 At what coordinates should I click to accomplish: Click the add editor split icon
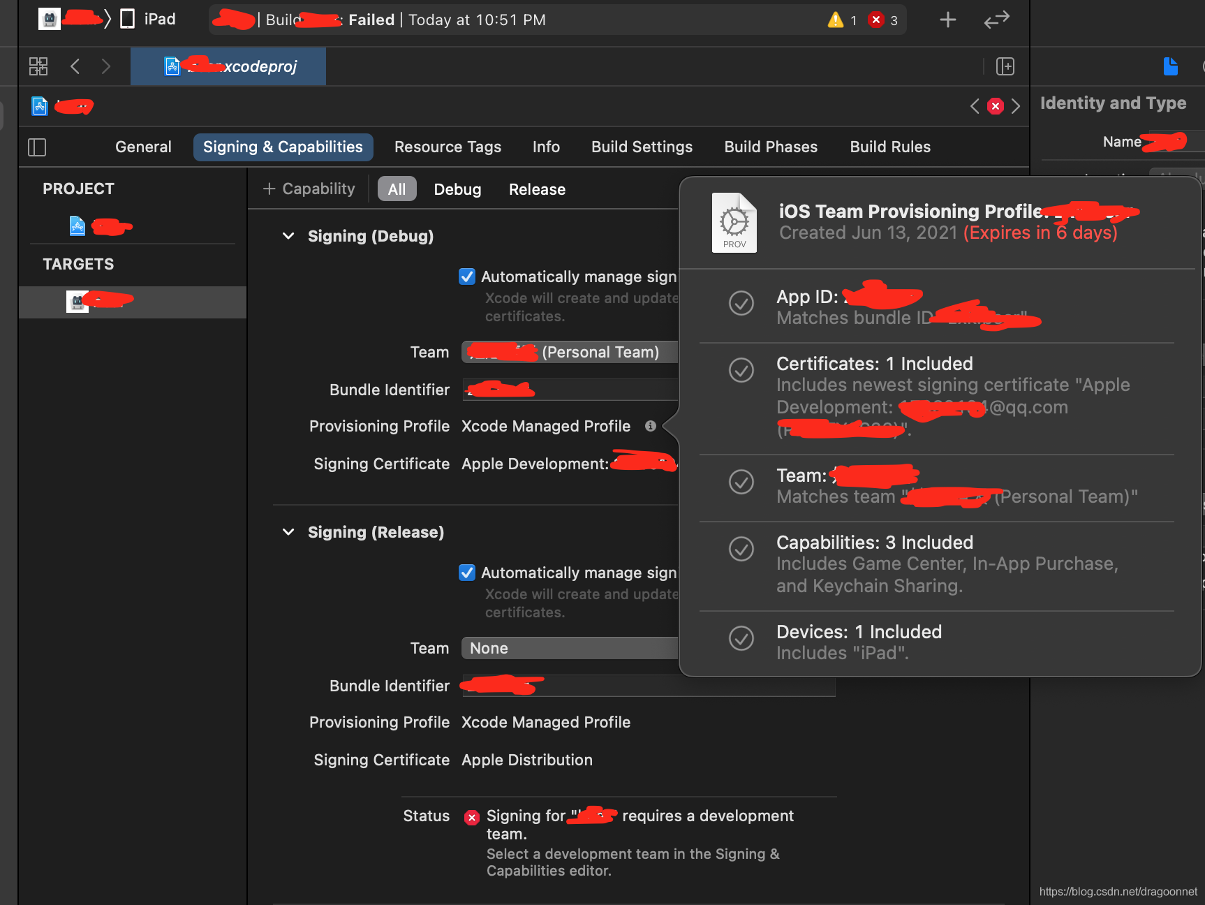(x=1005, y=66)
